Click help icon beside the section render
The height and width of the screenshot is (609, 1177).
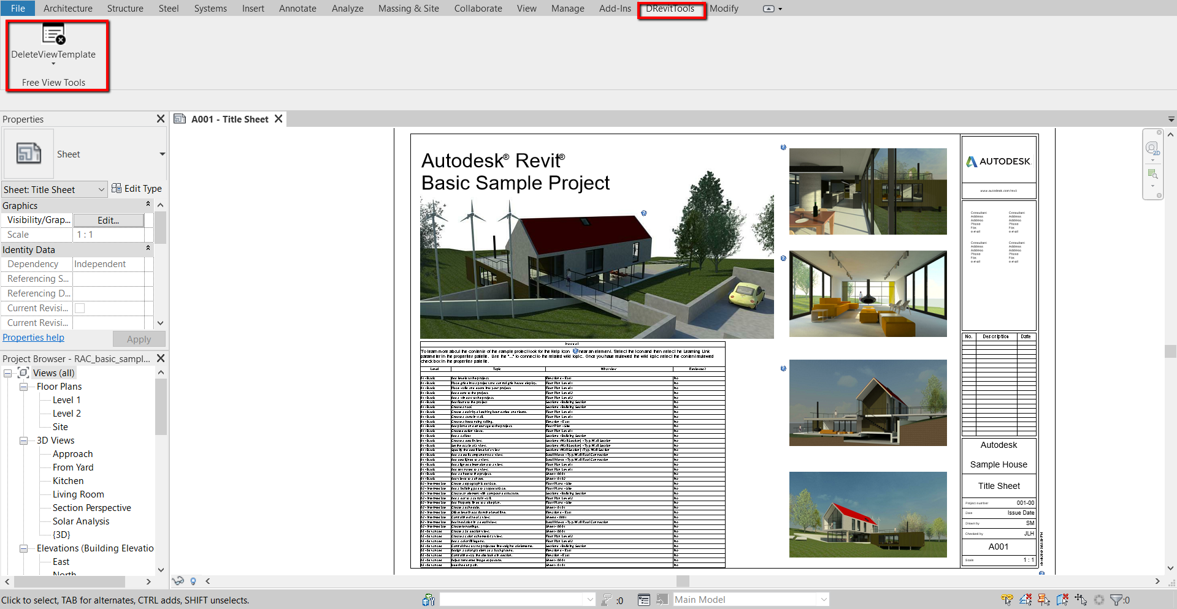coord(783,368)
